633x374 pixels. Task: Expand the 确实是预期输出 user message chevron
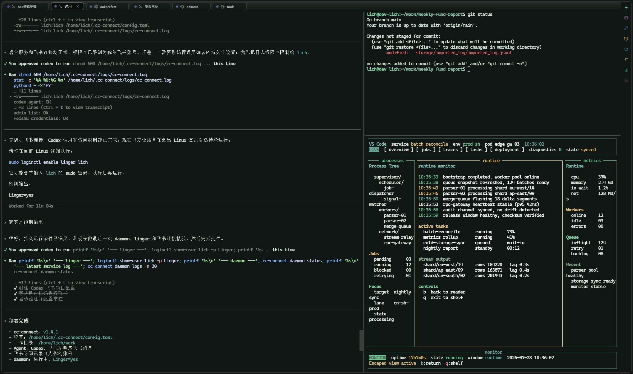(x=5, y=222)
